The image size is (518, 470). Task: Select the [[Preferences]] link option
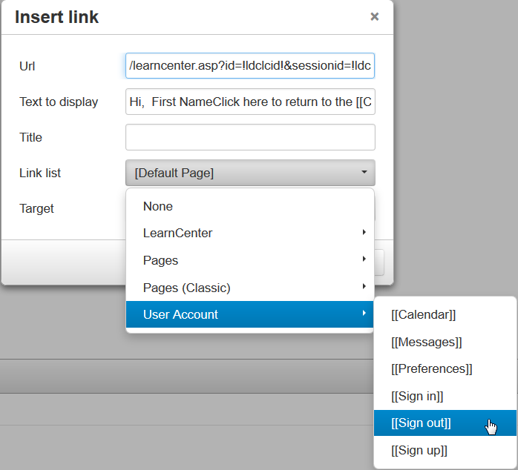click(x=432, y=368)
